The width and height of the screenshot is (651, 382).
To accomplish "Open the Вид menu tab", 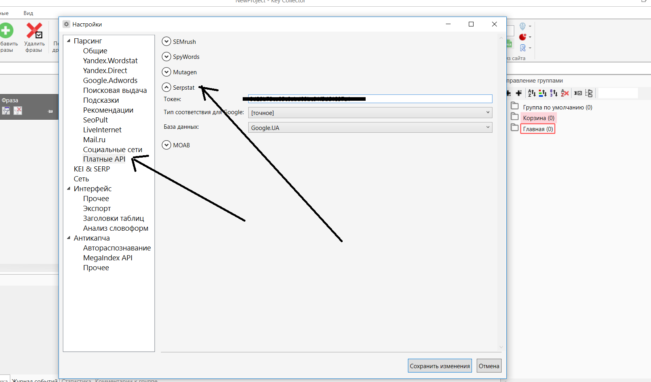I will point(28,13).
